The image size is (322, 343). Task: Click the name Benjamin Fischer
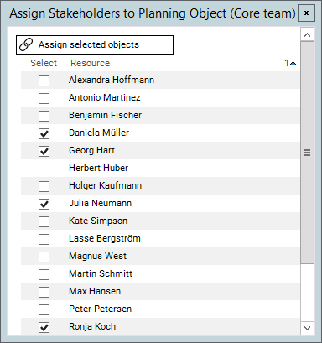(105, 115)
